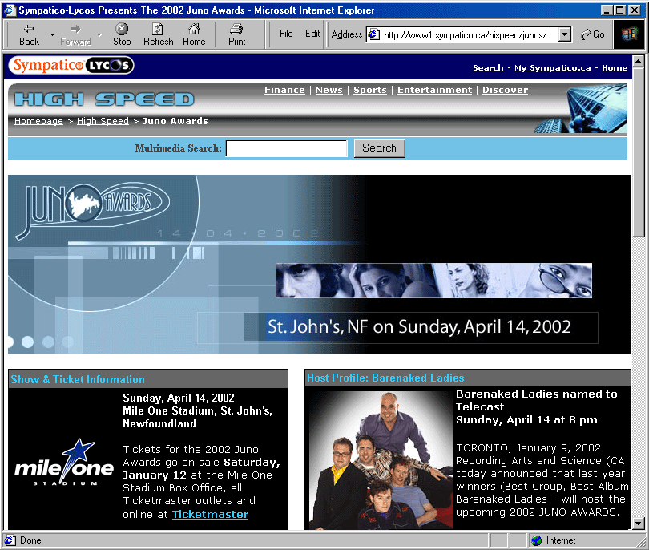Click the Windows logo throbber
The image size is (649, 550).
[629, 34]
